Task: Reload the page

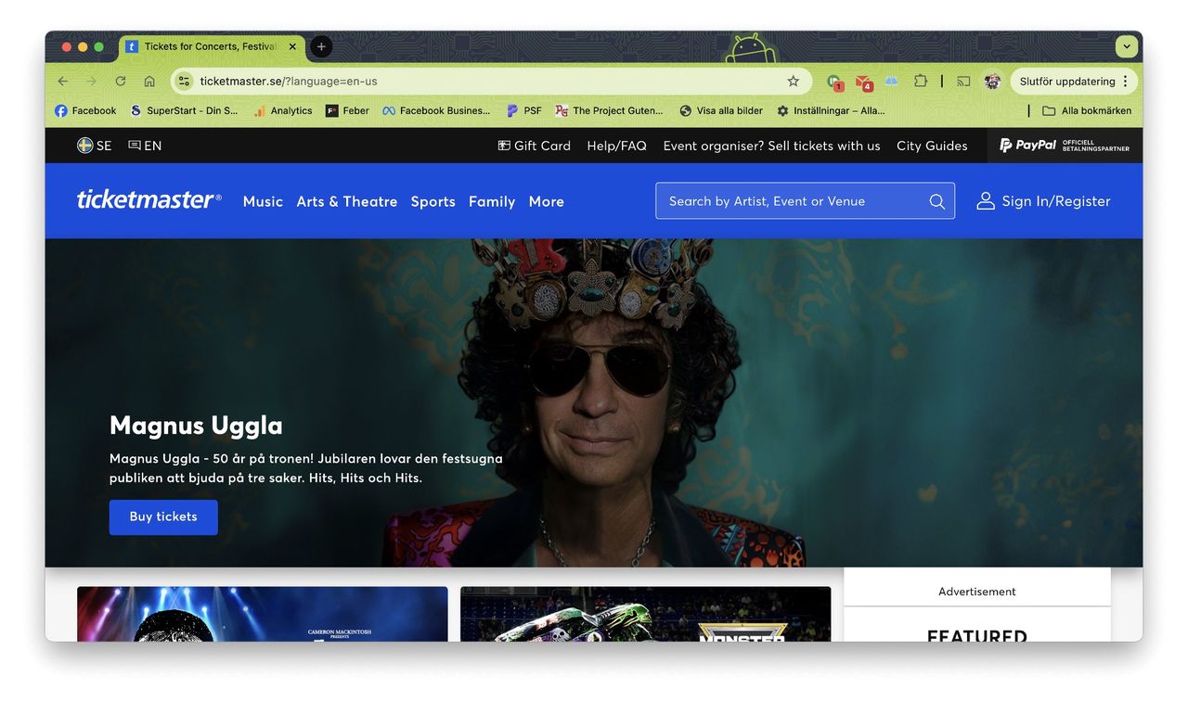Action: tap(120, 81)
